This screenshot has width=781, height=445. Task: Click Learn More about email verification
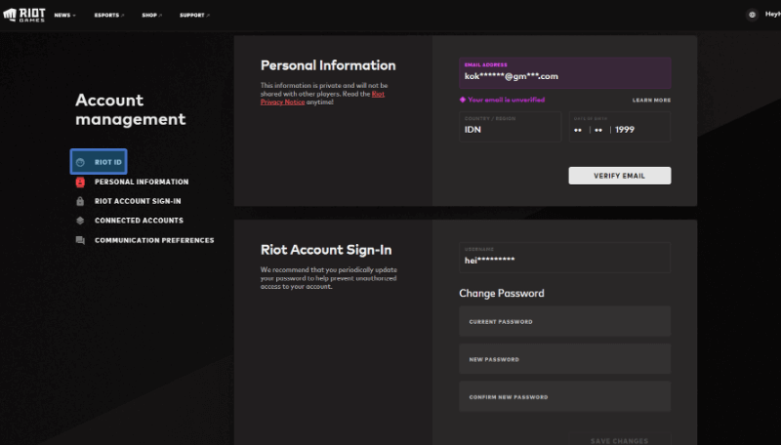pos(651,101)
